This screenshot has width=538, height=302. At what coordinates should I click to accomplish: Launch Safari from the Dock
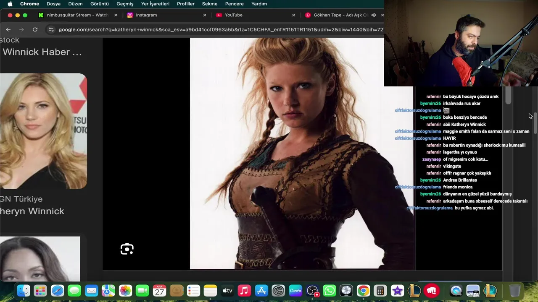tap(58, 291)
